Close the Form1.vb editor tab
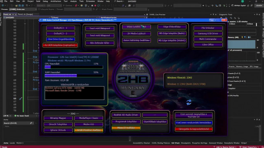Screen dimensions: 264x148 (16, 14)
